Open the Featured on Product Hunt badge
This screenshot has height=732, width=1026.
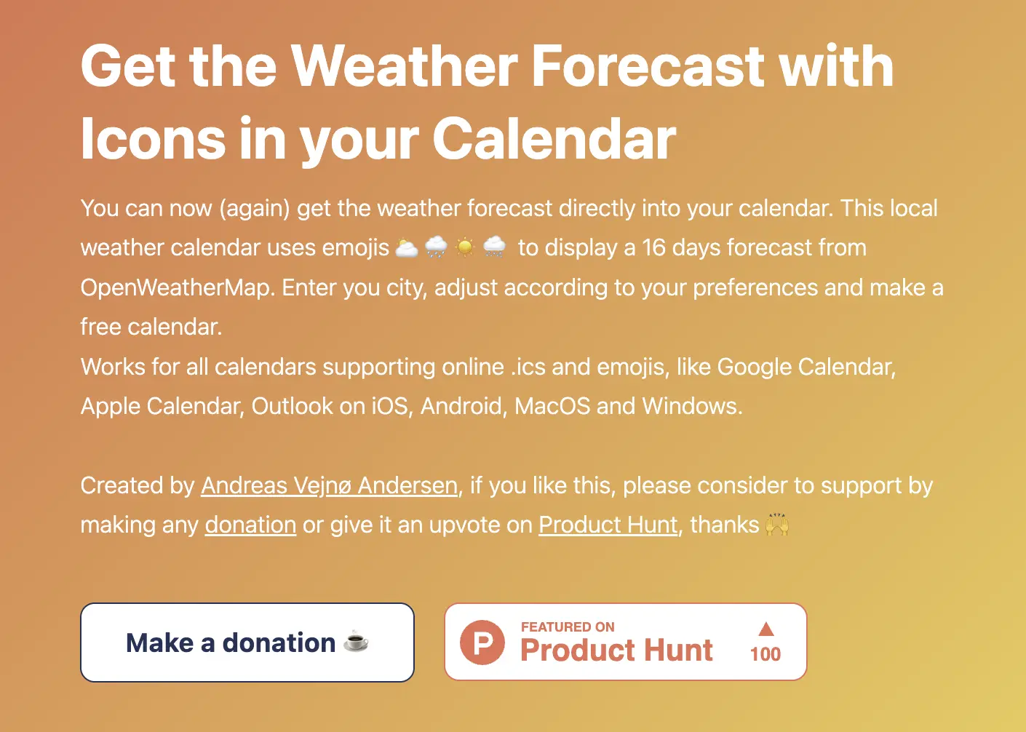(x=626, y=642)
